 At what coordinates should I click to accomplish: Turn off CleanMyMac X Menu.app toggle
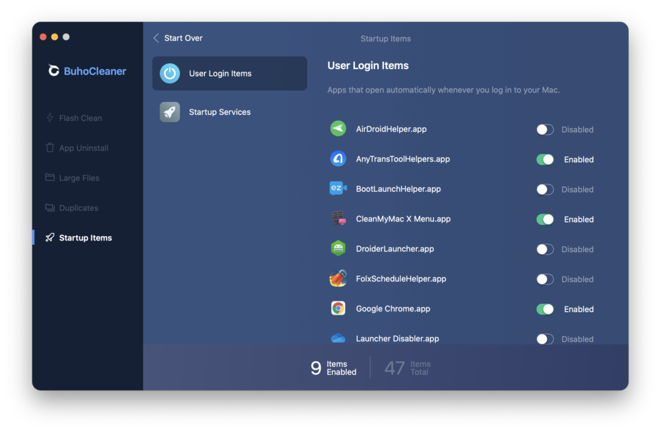pos(545,220)
